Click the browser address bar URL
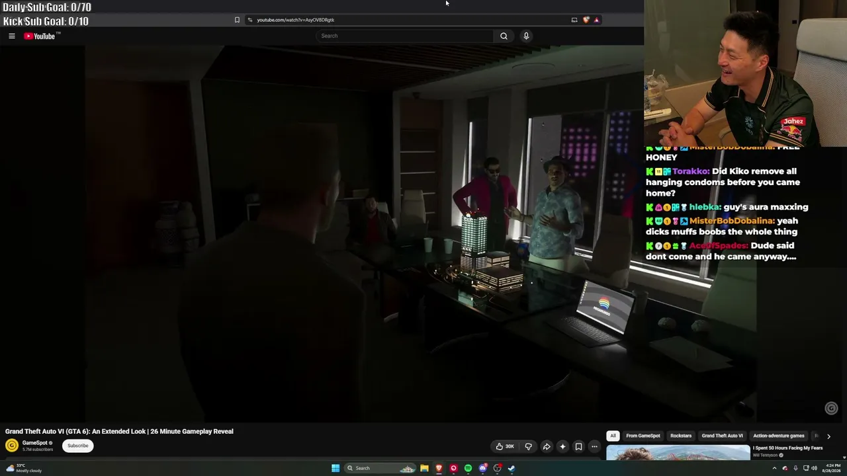The width and height of the screenshot is (847, 476). pyautogui.click(x=296, y=20)
